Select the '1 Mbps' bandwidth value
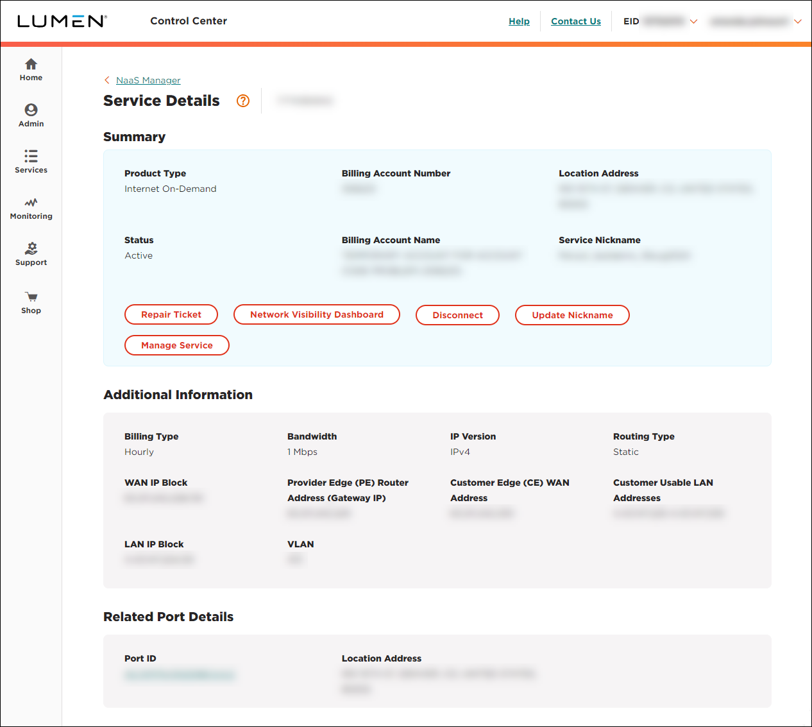This screenshot has height=727, width=812. pyautogui.click(x=302, y=452)
